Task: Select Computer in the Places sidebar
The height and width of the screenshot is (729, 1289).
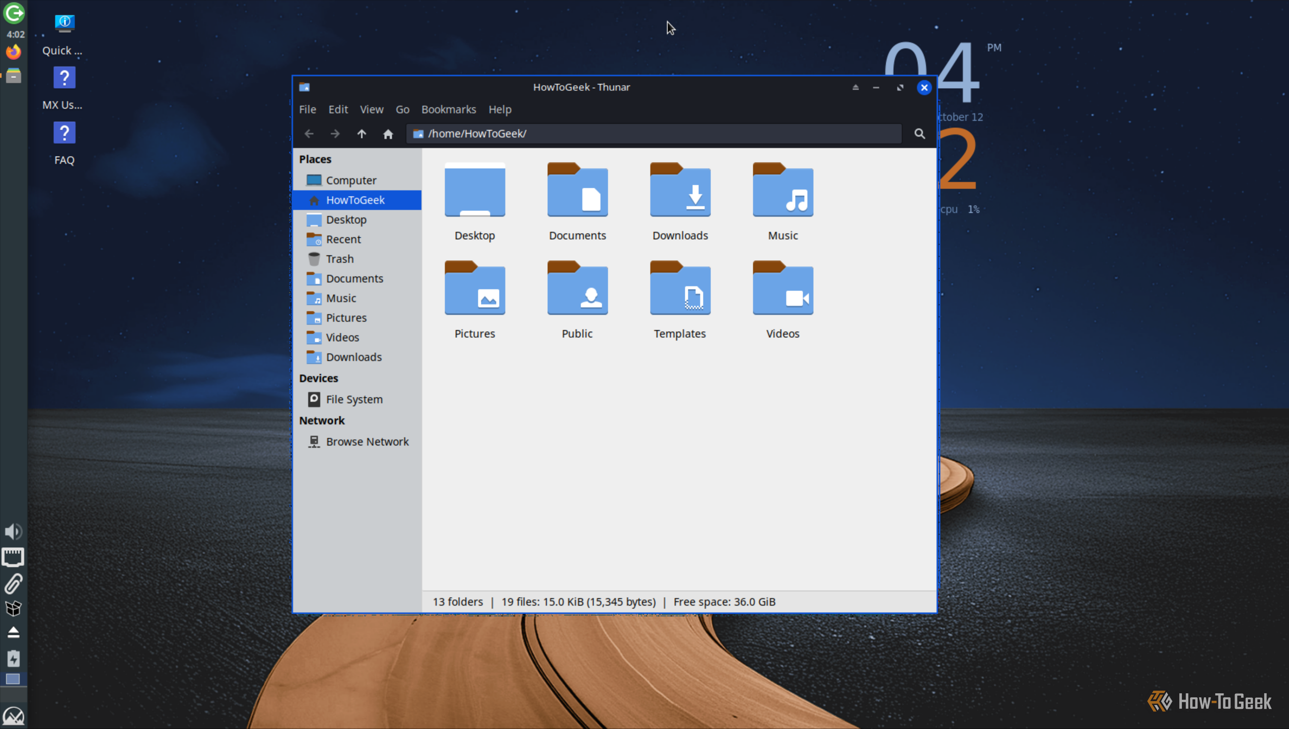Action: 357,180
